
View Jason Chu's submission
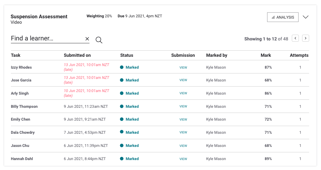[183, 146]
